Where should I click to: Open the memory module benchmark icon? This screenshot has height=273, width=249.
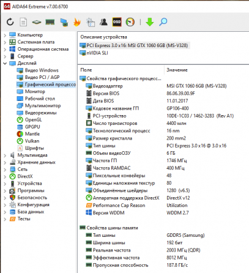click(50, 22)
